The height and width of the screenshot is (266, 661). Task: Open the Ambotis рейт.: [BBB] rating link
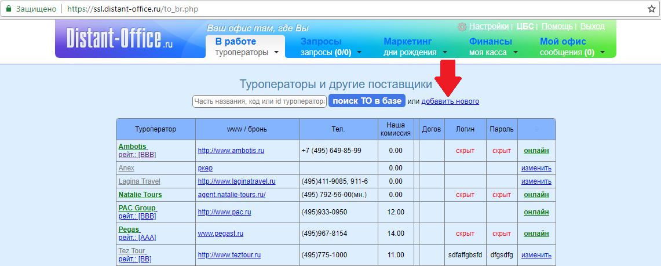pos(137,155)
